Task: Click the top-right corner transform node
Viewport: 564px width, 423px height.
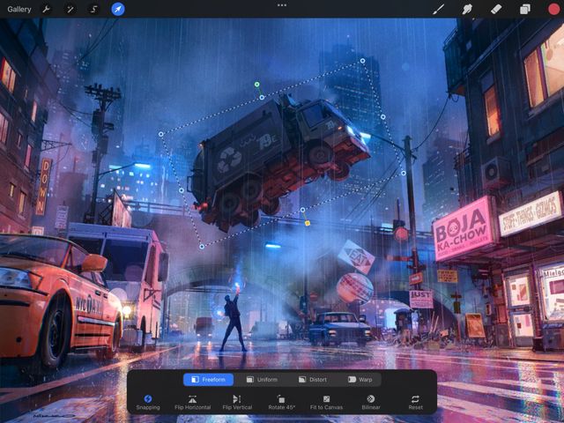Action: 362,61
